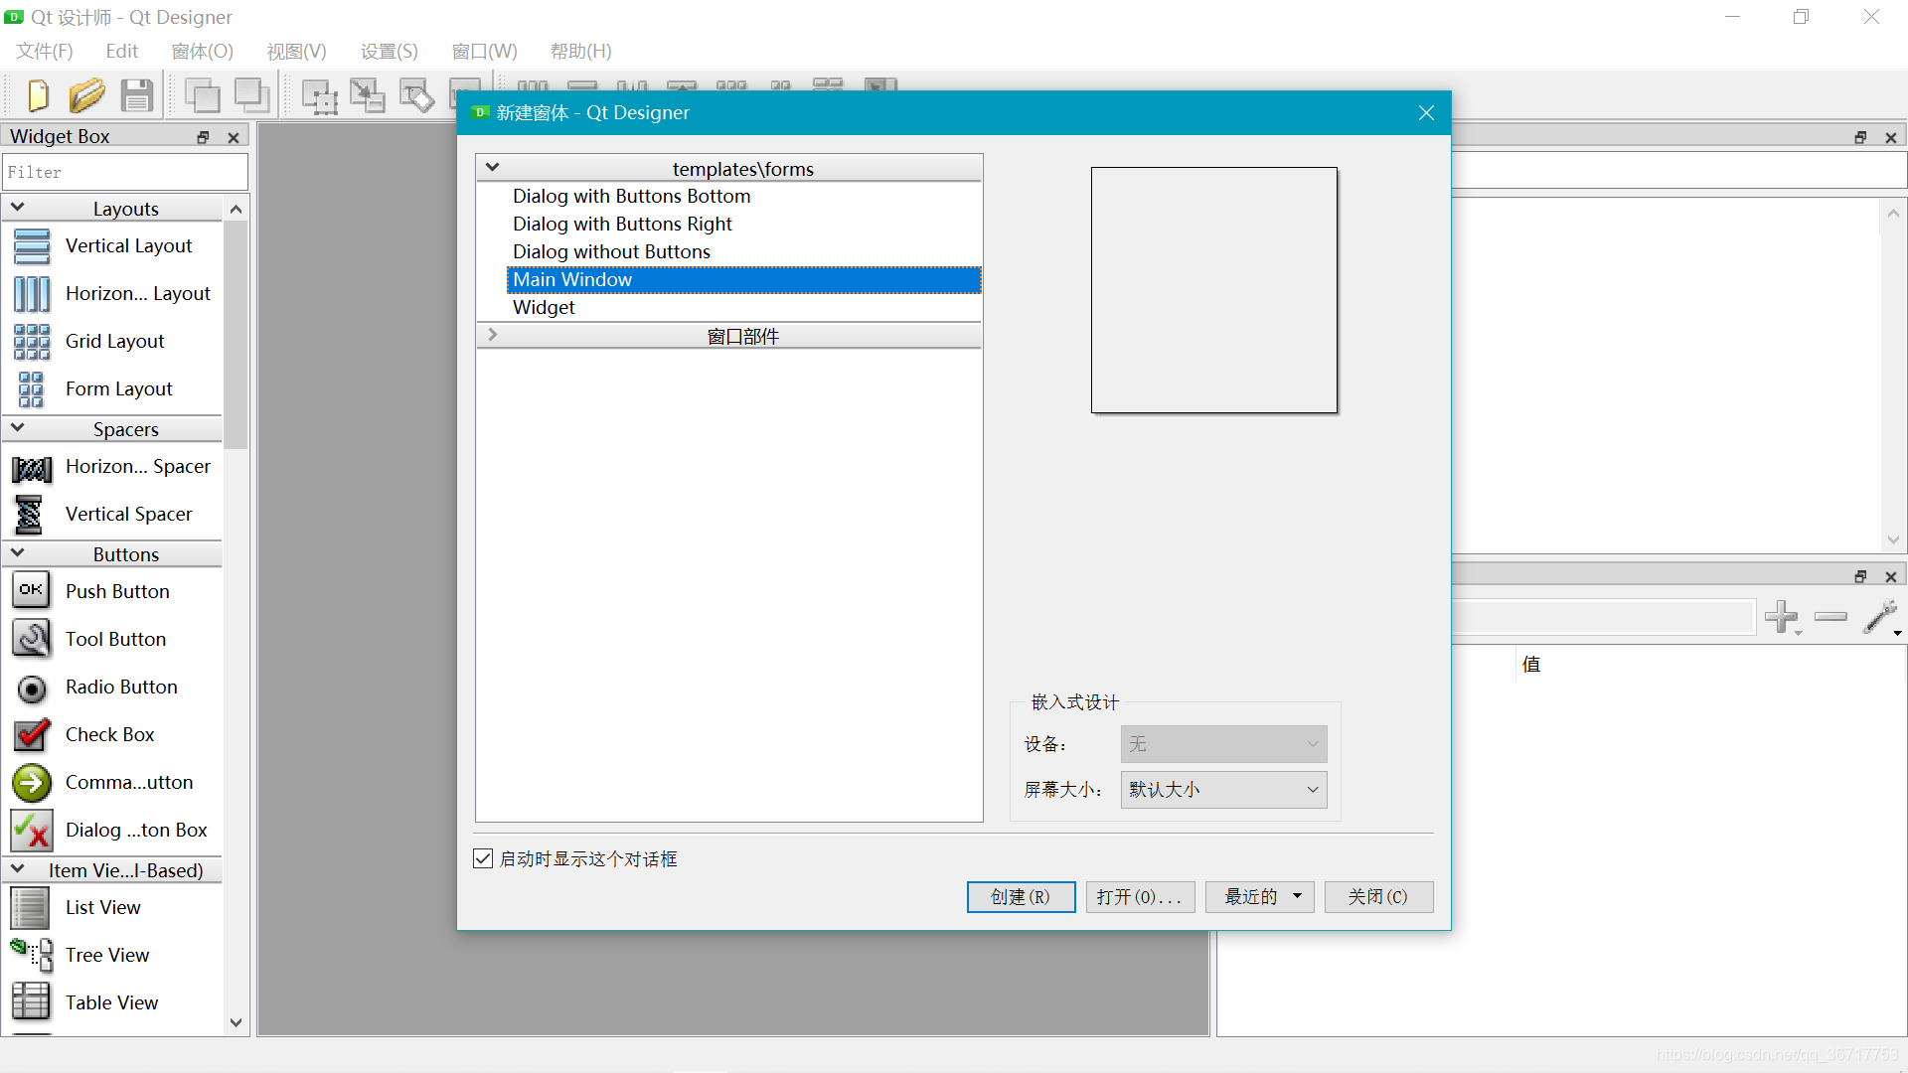The height and width of the screenshot is (1073, 1908).
Task: Click the New form toolbar icon
Action: point(38,95)
